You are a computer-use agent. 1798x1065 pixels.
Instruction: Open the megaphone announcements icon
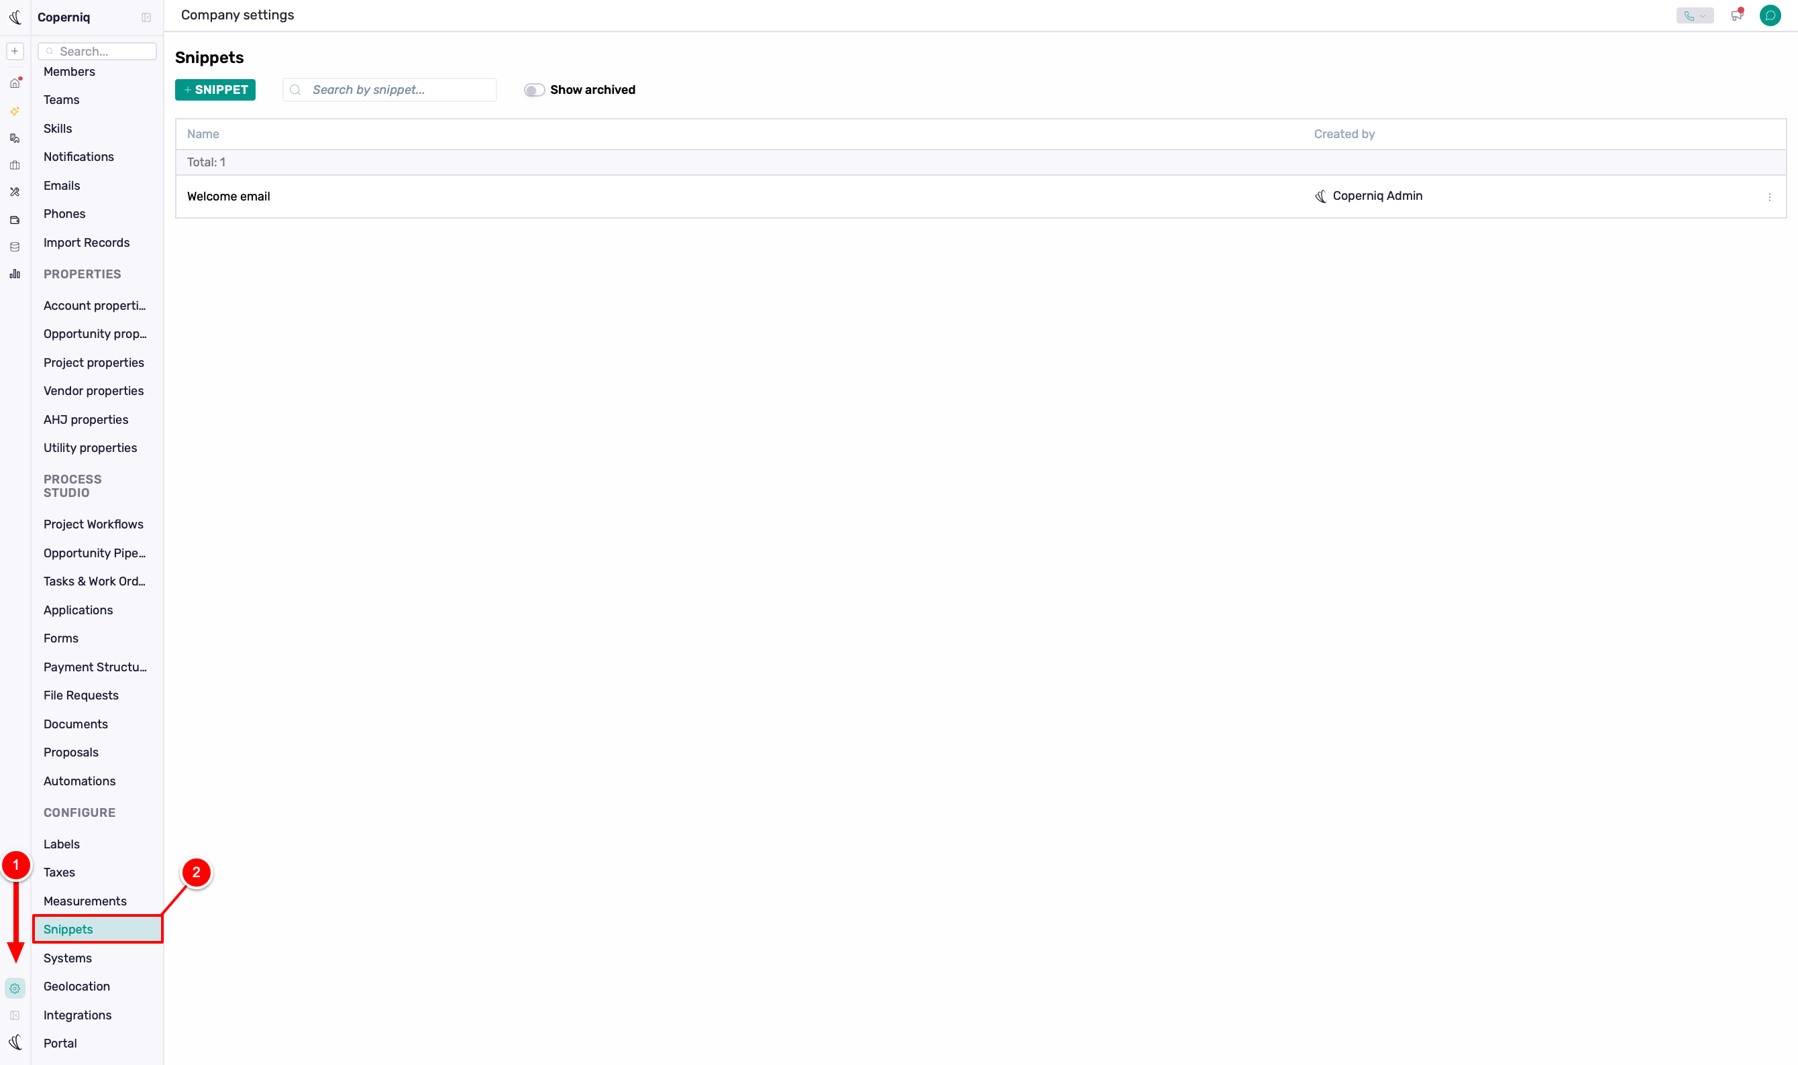pyautogui.click(x=1736, y=15)
